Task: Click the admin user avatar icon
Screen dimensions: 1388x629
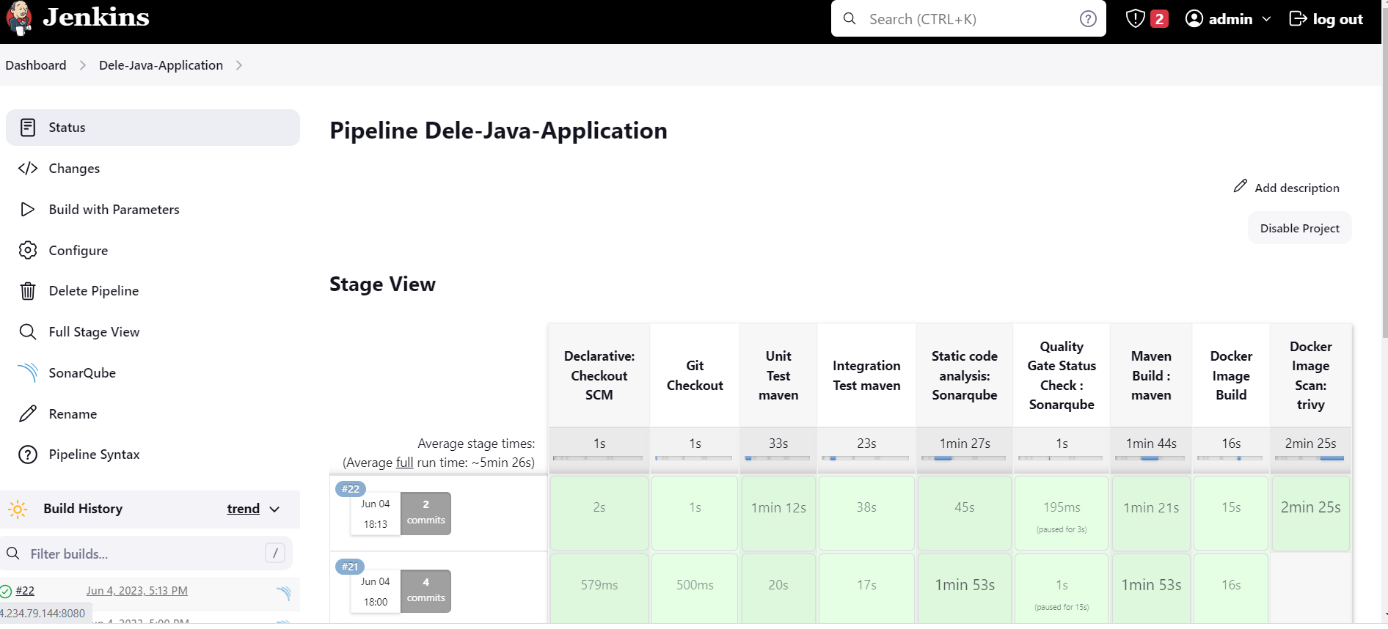Action: 1194,18
